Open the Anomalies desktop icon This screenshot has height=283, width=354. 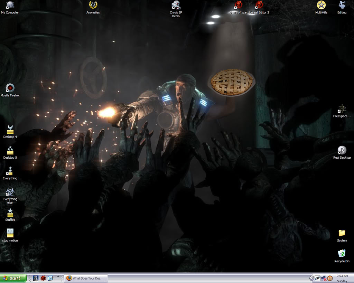pyautogui.click(x=93, y=8)
